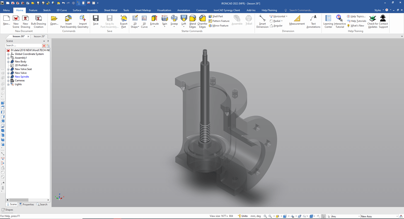Viewport: 404px width, 219px height.
Task: Click the scene browser Search field
Action: click(x=24, y=46)
